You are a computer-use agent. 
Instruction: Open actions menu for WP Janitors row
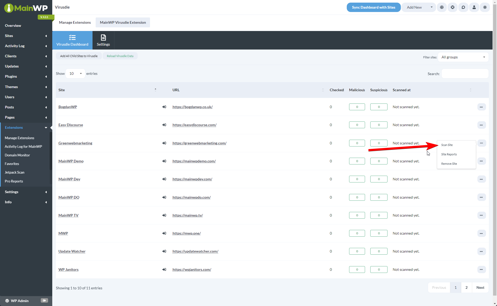(481, 270)
